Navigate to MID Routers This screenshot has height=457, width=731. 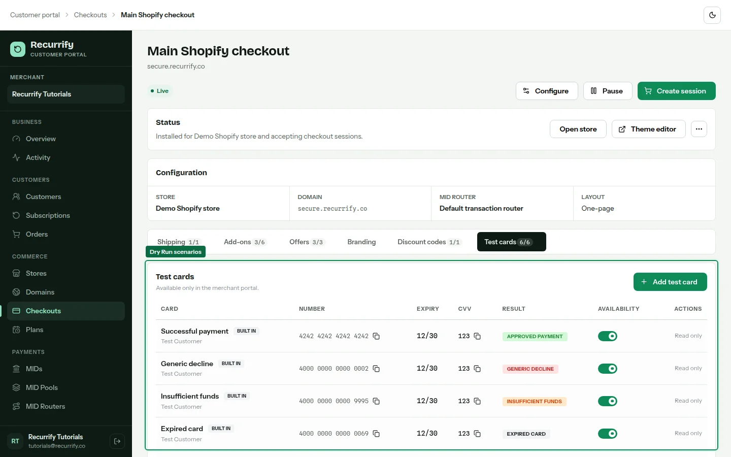[x=66, y=406]
